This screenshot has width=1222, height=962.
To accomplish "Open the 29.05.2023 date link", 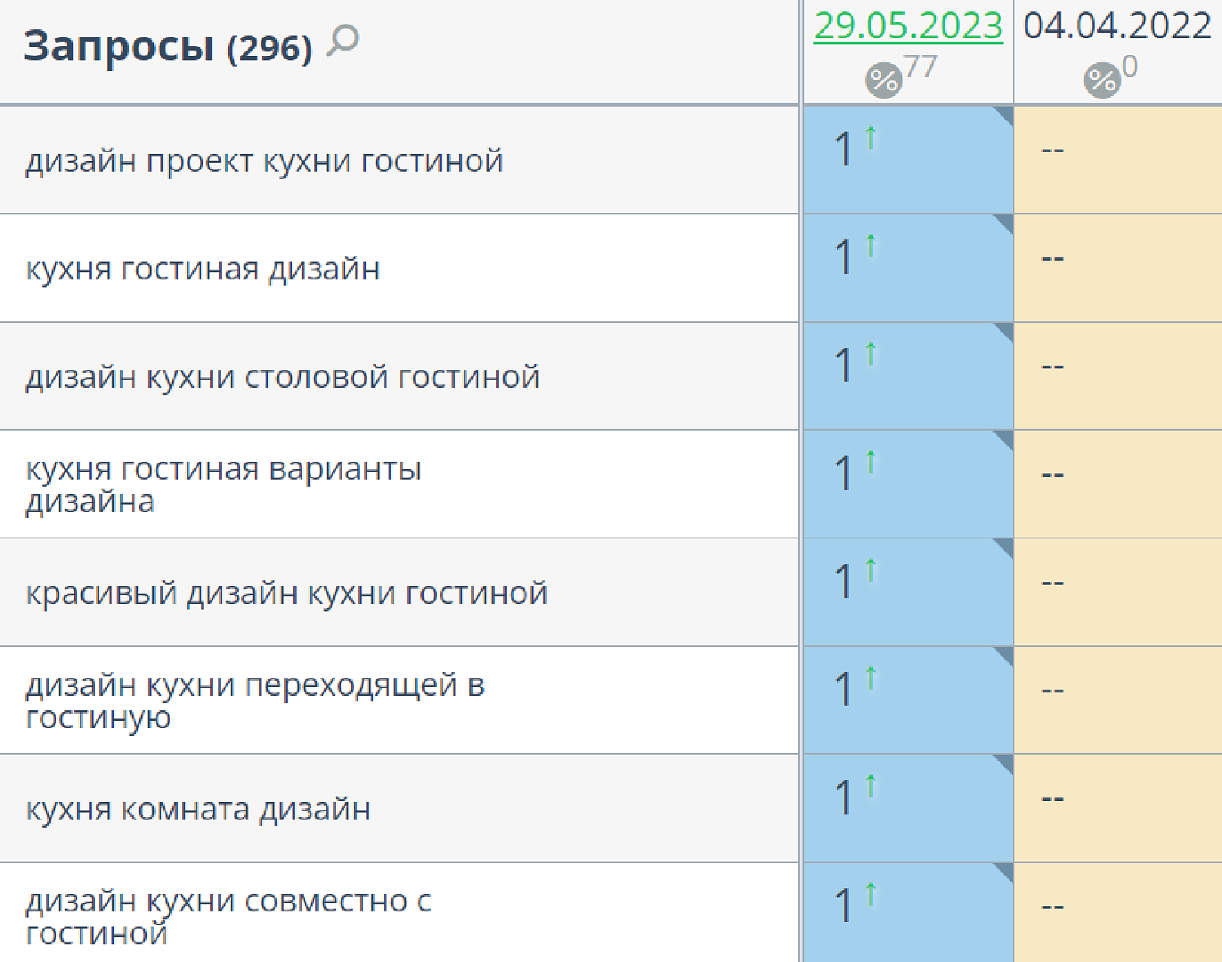I will [908, 25].
